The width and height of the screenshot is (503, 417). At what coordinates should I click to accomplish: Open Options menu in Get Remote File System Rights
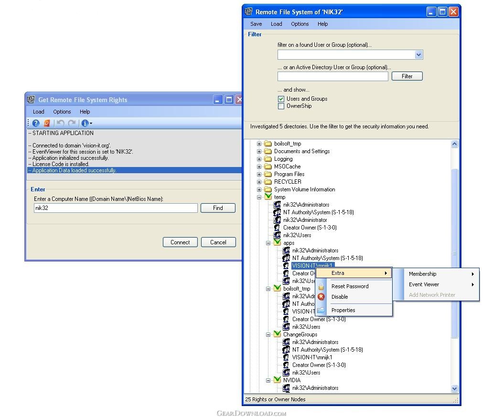point(62,112)
